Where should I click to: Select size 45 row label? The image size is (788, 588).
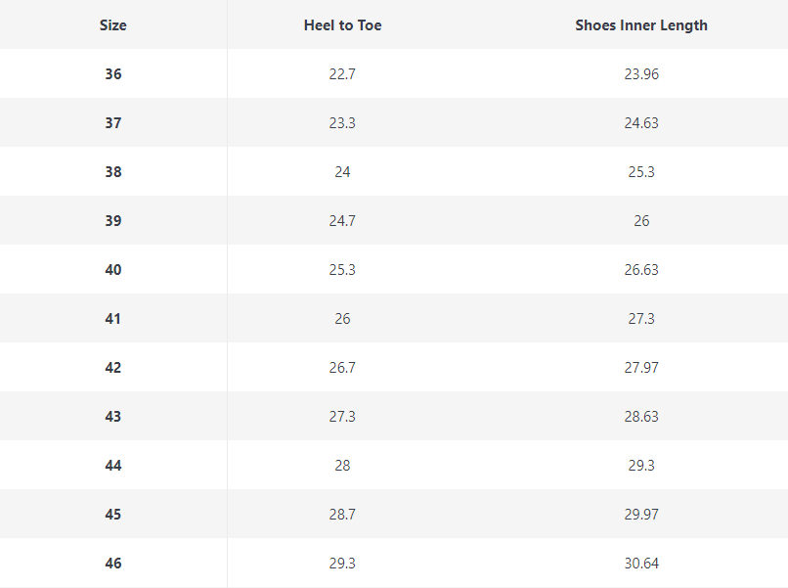[x=113, y=515]
